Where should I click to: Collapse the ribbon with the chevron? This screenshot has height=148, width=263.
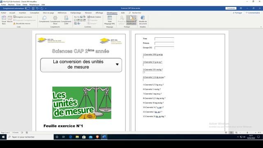pyautogui.click(x=261, y=27)
